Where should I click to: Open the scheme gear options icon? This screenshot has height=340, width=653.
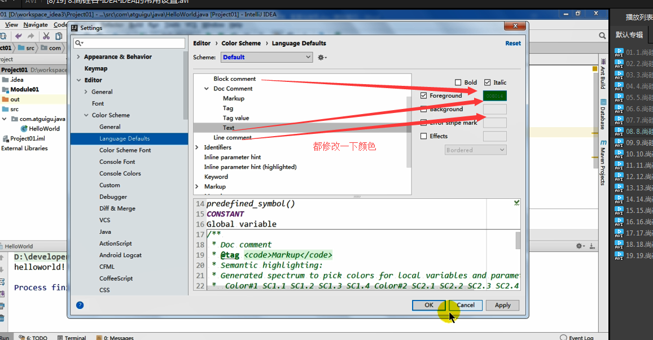point(322,58)
